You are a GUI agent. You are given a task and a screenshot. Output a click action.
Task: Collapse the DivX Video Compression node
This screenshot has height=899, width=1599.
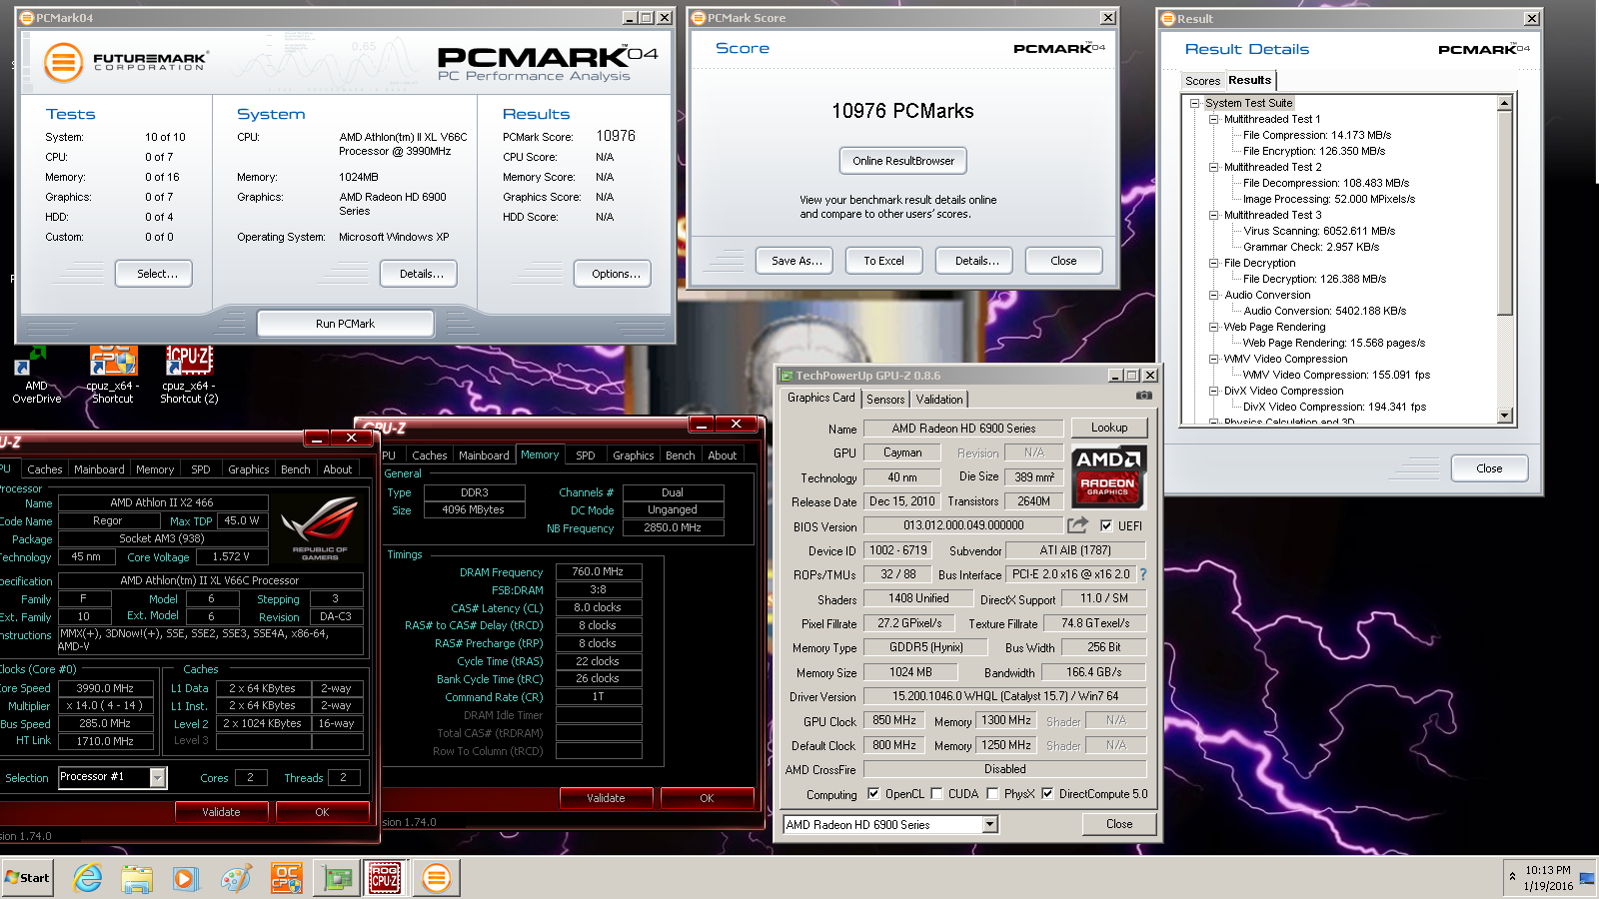click(1213, 391)
